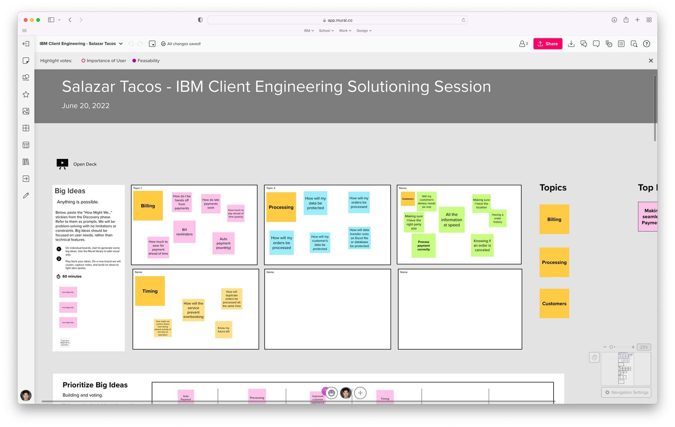Select the blue 'How will my data be protected' sticky

pyautogui.click(x=315, y=203)
